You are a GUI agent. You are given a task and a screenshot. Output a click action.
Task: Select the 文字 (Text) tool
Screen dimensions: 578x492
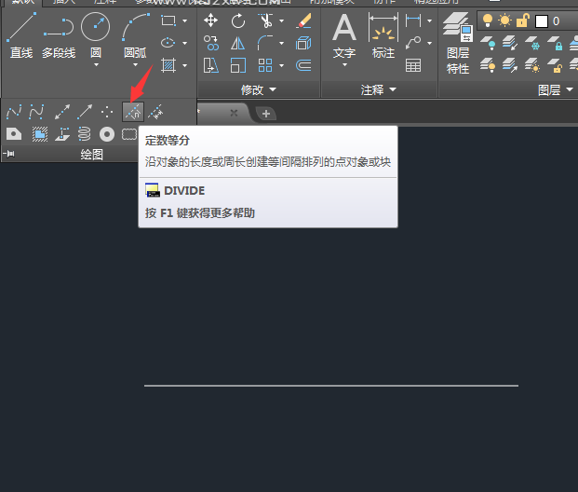pyautogui.click(x=344, y=35)
